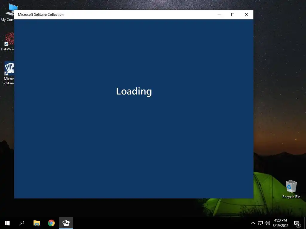Show hidden system tray icons
The width and height of the screenshot is (306, 229).
pos(253,223)
